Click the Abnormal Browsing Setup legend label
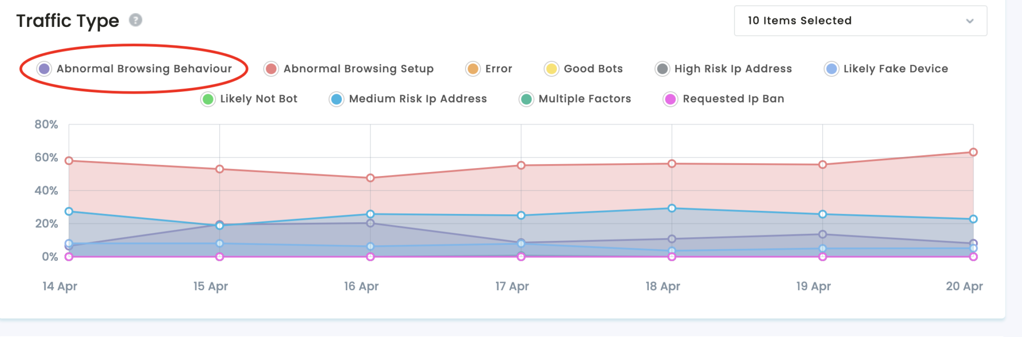 click(358, 69)
